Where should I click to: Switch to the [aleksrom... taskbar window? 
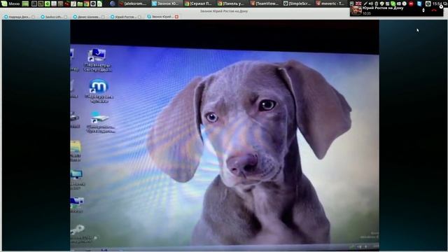tap(133, 3)
